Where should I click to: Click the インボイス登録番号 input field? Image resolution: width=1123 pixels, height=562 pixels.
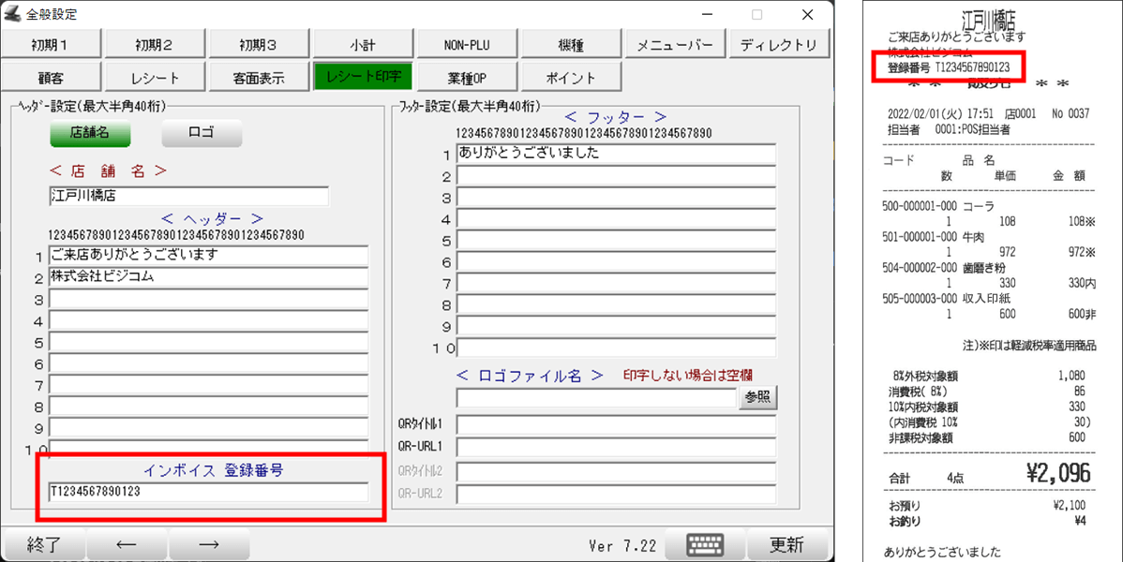[x=207, y=492]
